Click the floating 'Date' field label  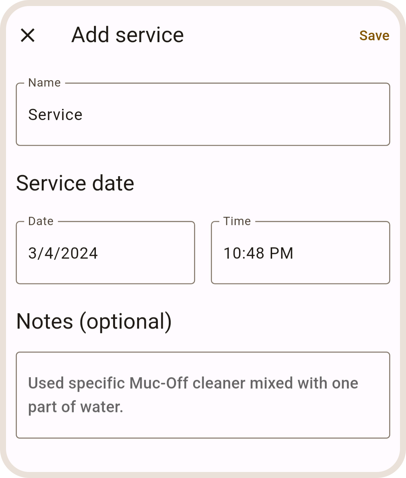[41, 221]
